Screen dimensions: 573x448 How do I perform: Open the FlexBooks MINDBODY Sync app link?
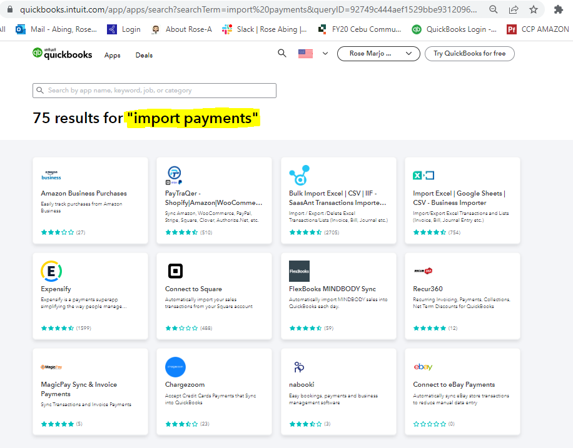[x=332, y=289]
